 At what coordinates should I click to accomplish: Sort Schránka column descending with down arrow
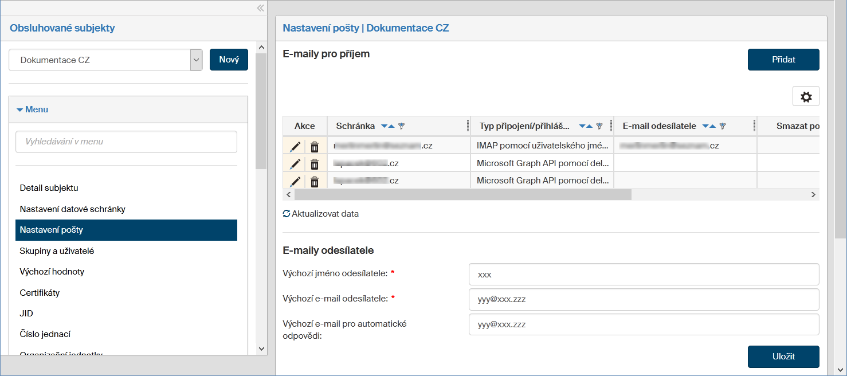(x=385, y=126)
